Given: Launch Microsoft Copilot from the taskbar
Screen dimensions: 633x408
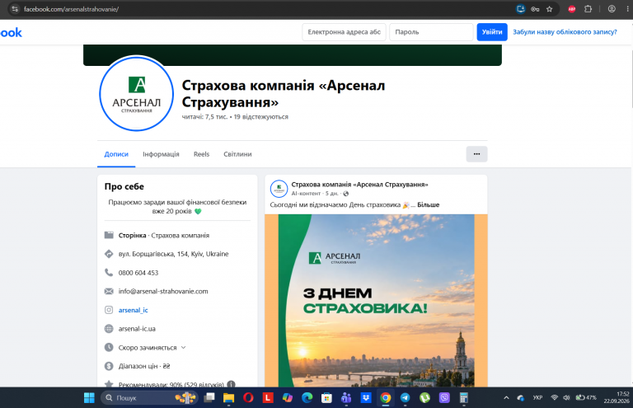Looking at the screenshot, I should [288, 398].
